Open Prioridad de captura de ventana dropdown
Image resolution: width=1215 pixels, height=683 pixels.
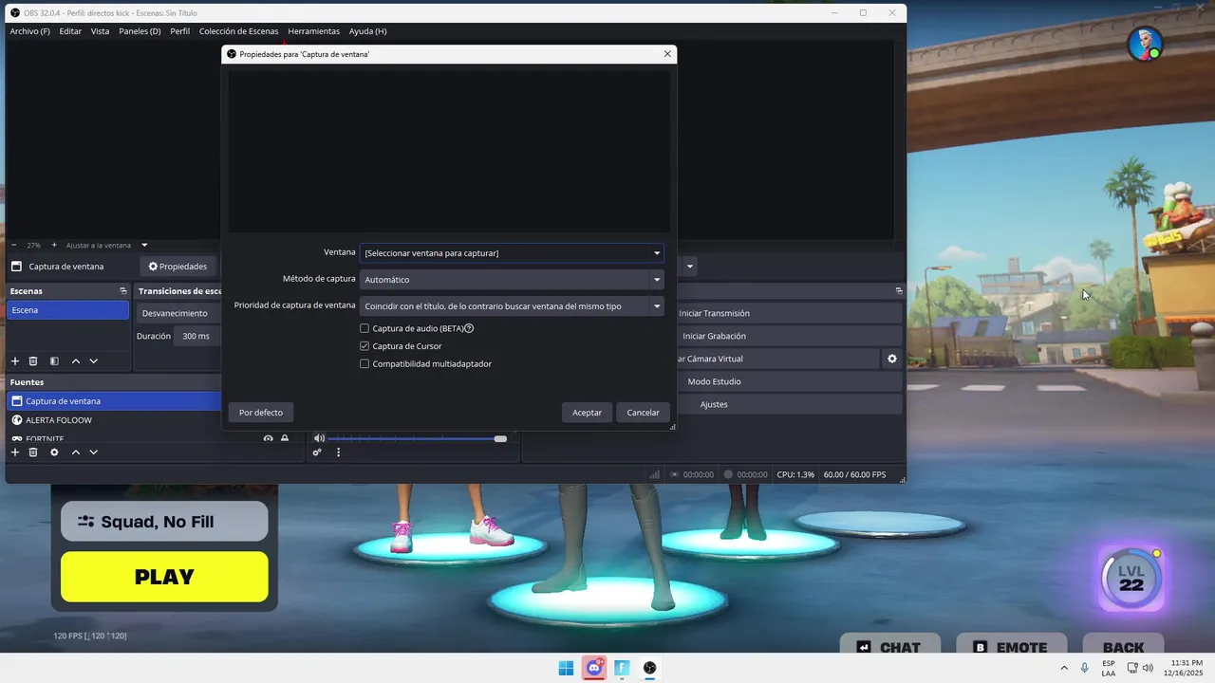point(512,306)
